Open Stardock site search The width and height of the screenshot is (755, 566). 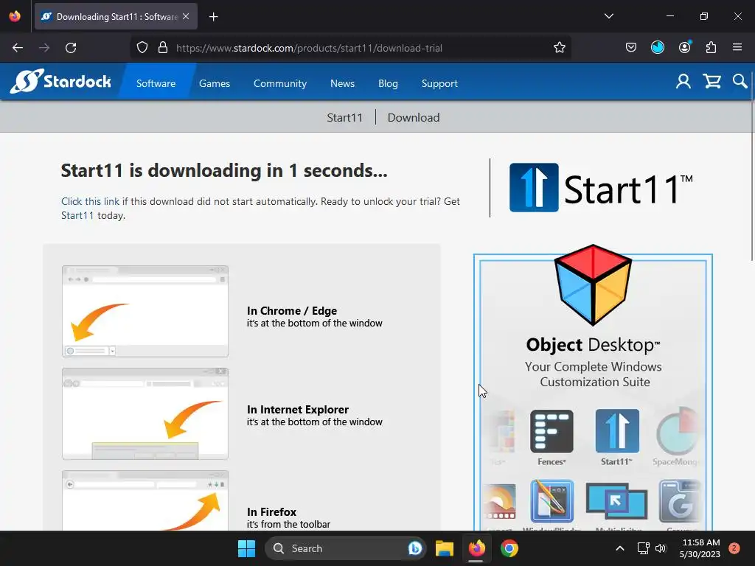(740, 81)
